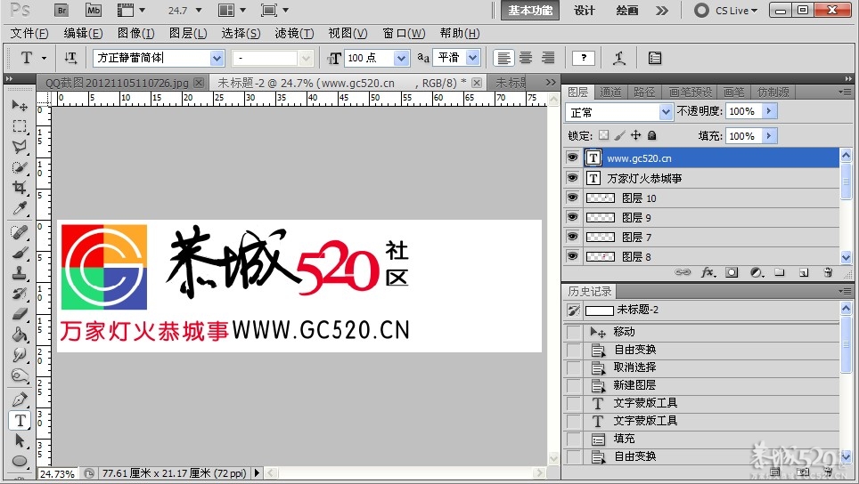Right align the text
The width and height of the screenshot is (859, 484).
[x=548, y=58]
